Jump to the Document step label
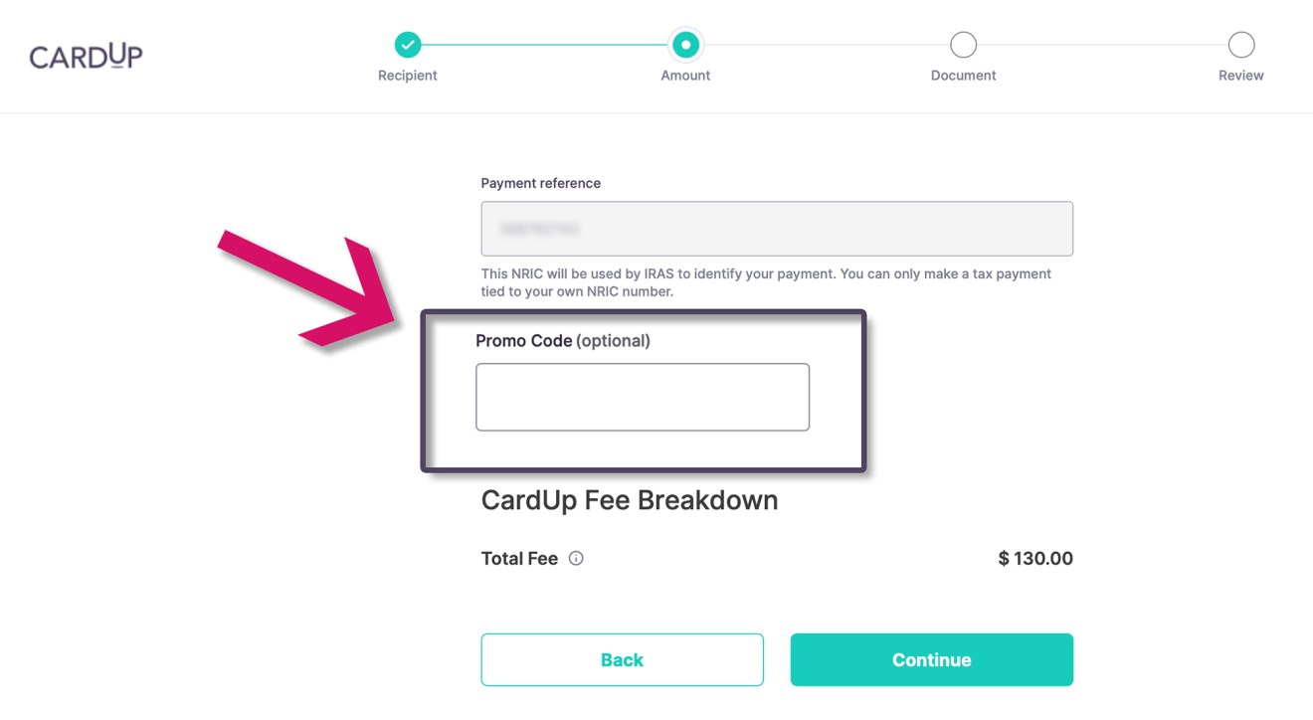Viewport: 1313px width, 720px height. point(963,76)
